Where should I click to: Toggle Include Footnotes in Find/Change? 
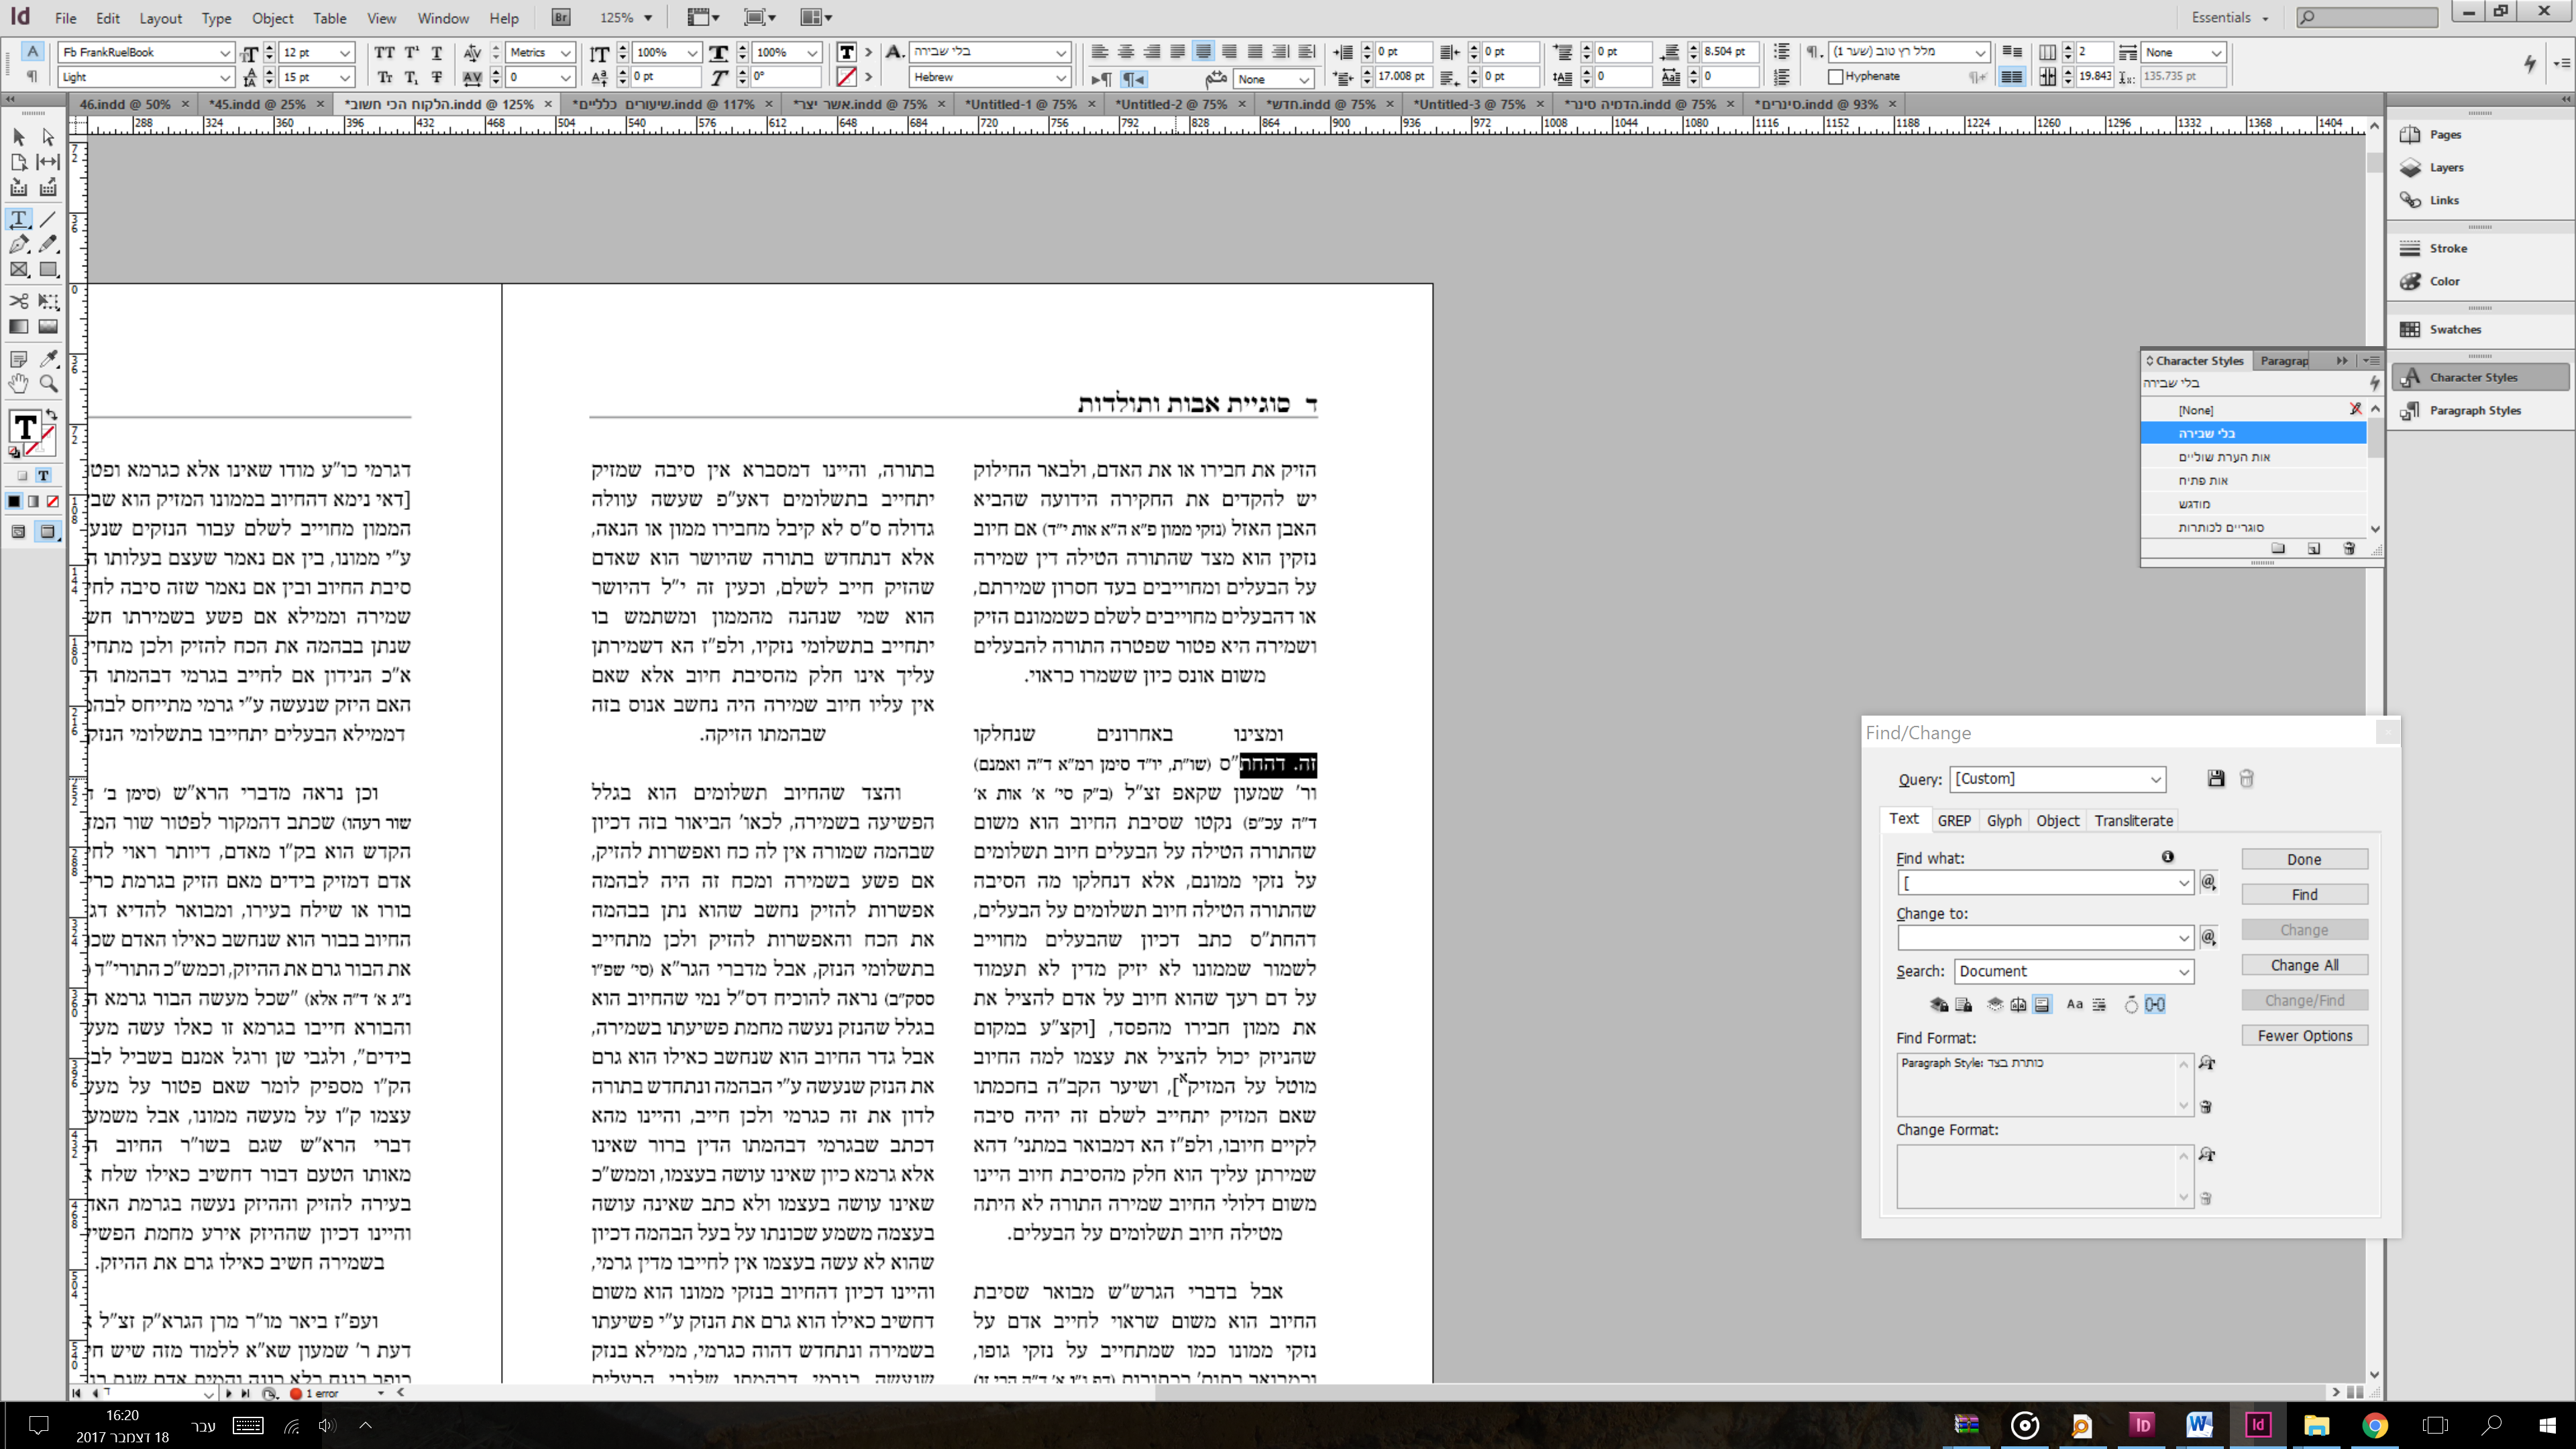2042,1005
